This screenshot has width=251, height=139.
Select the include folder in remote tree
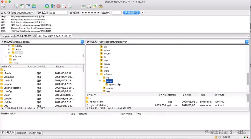pos(107,54)
